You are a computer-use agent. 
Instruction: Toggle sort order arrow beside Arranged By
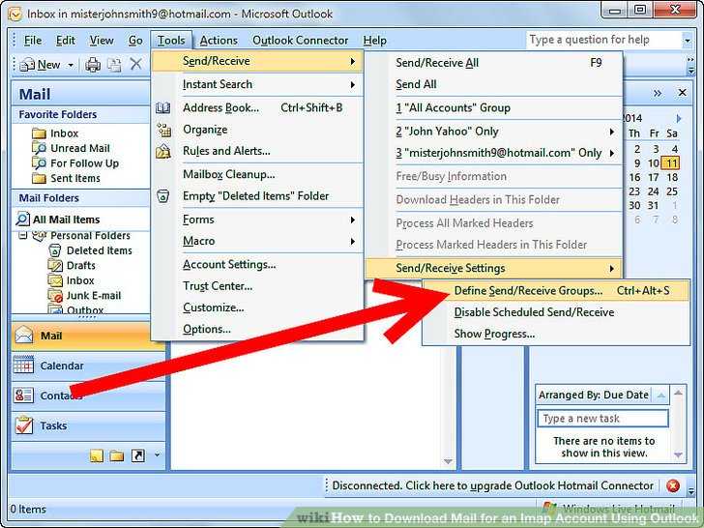660,396
